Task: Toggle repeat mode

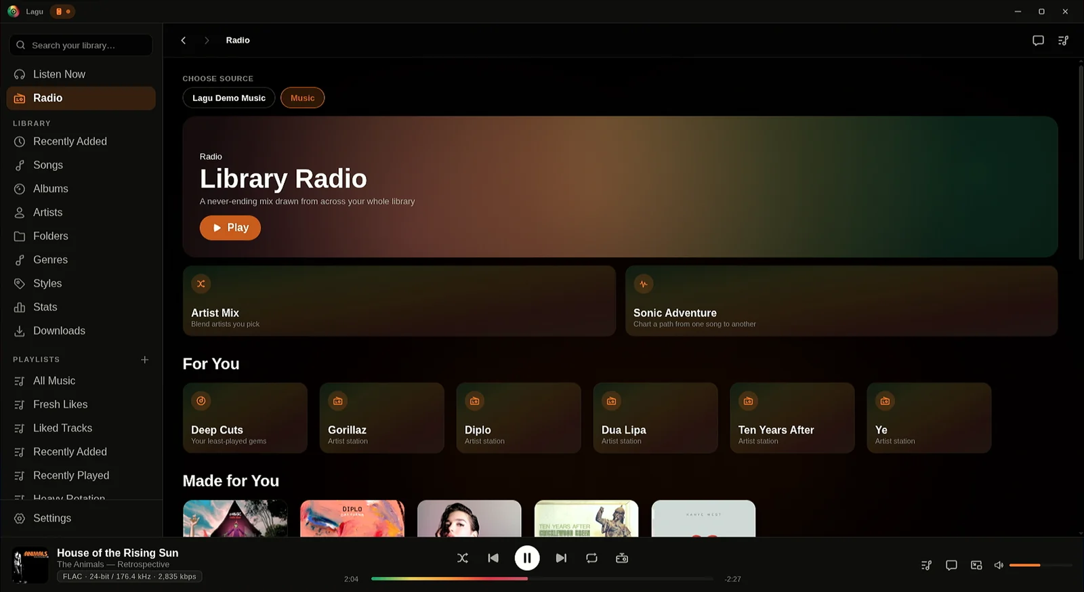Action: (x=591, y=558)
